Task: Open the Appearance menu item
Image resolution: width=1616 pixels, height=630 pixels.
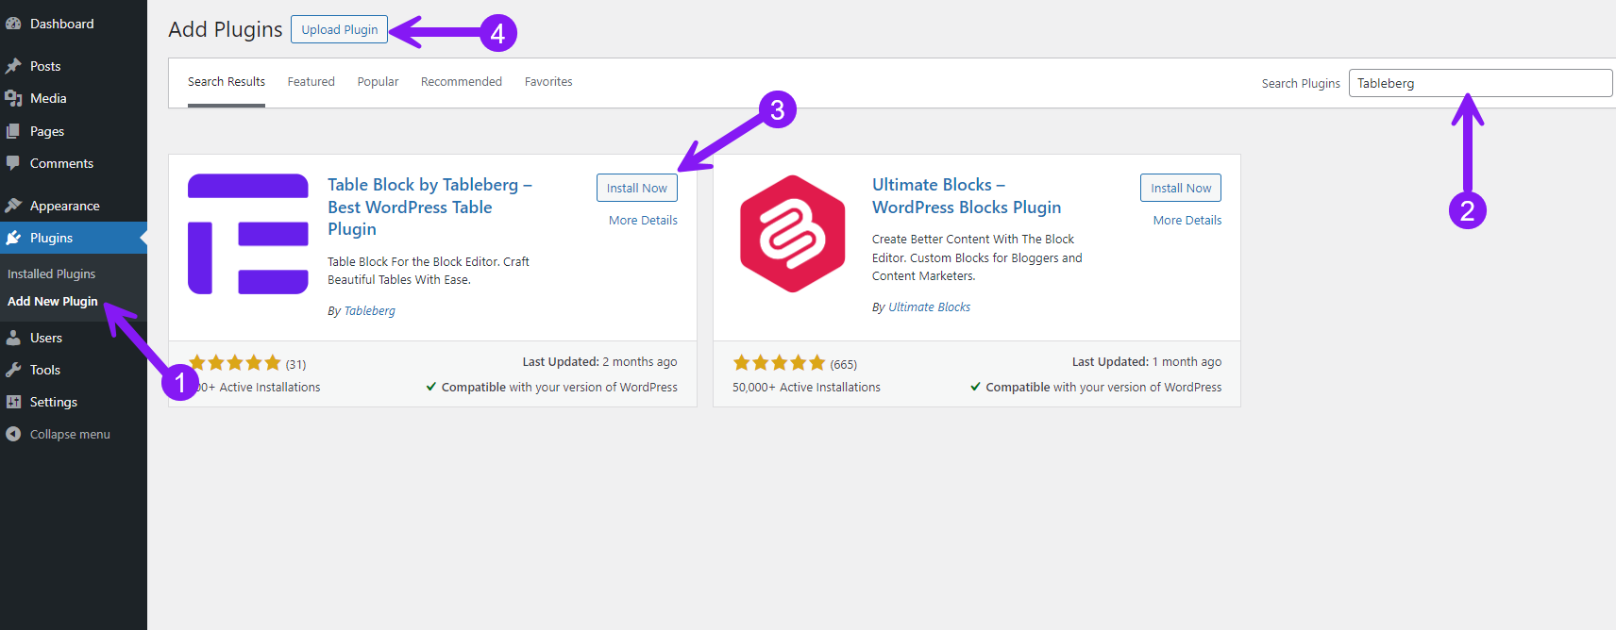Action: click(x=74, y=206)
